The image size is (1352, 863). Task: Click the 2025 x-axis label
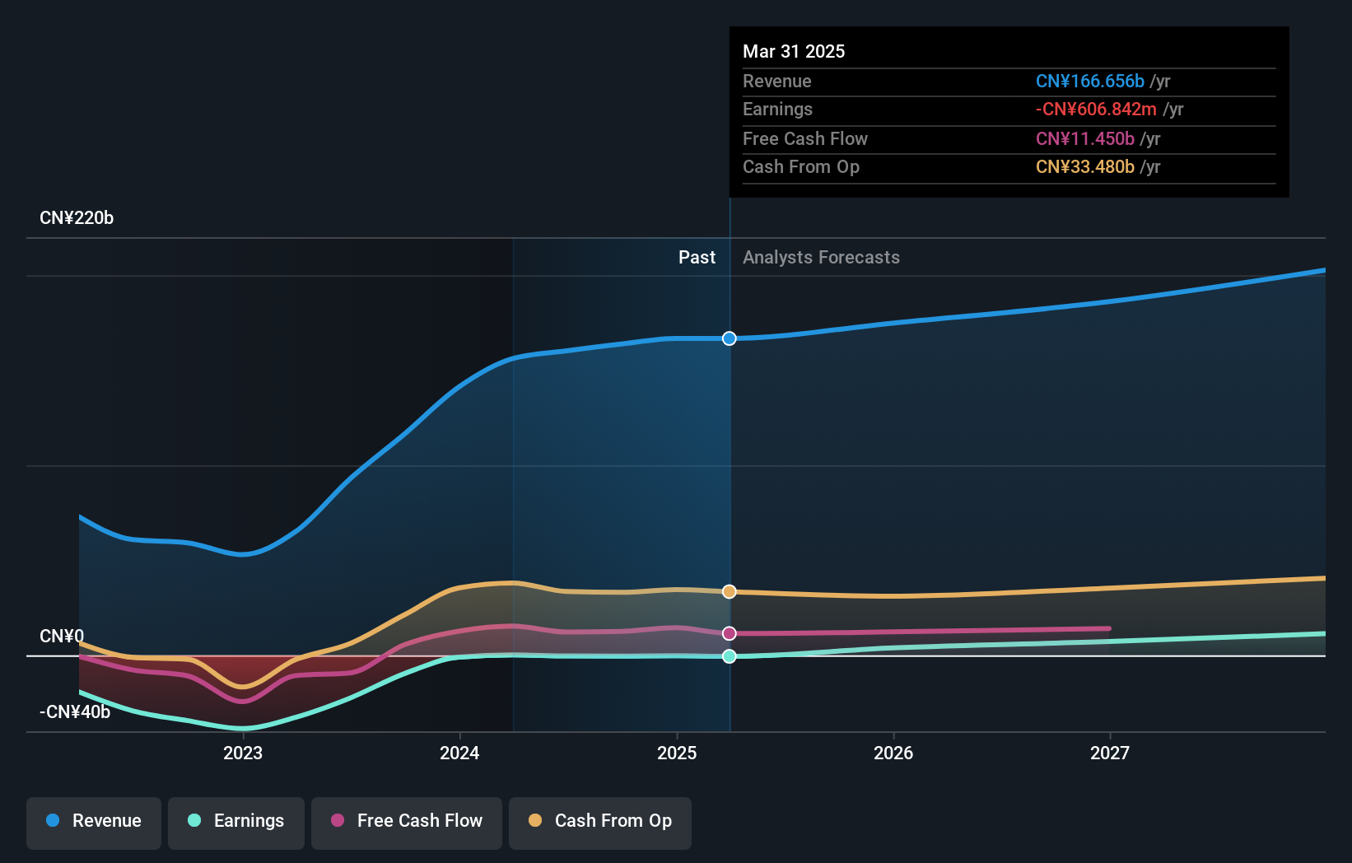point(677,753)
